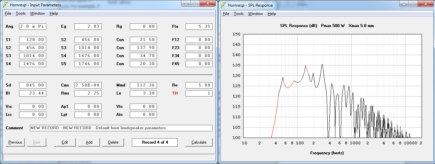This screenshot has height=164, width=435.
Task: Click the Con field with value 137.90
Action: coord(143,48)
